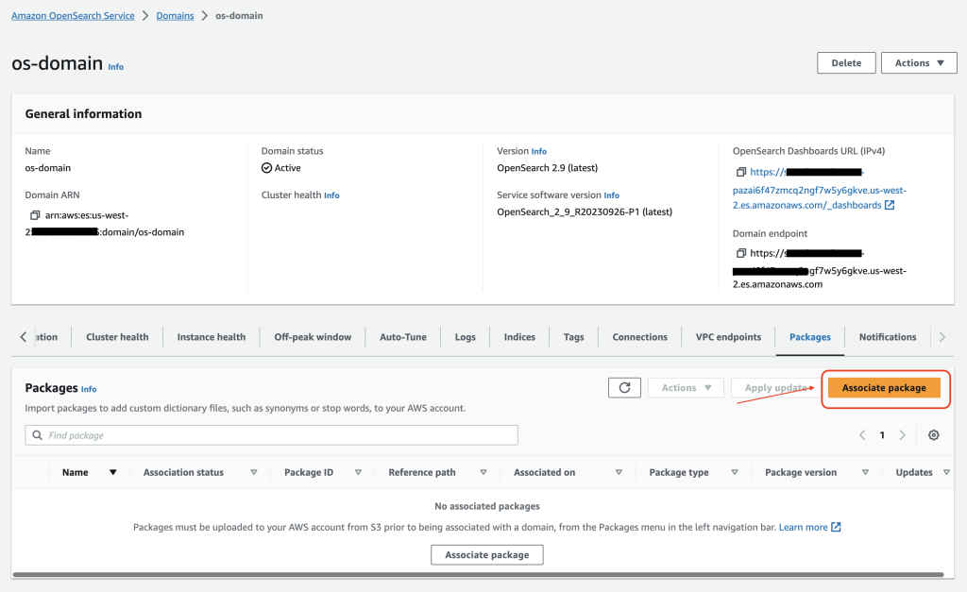Click the orange Associate package button
Viewport: 967px width, 592px height.
(x=884, y=388)
